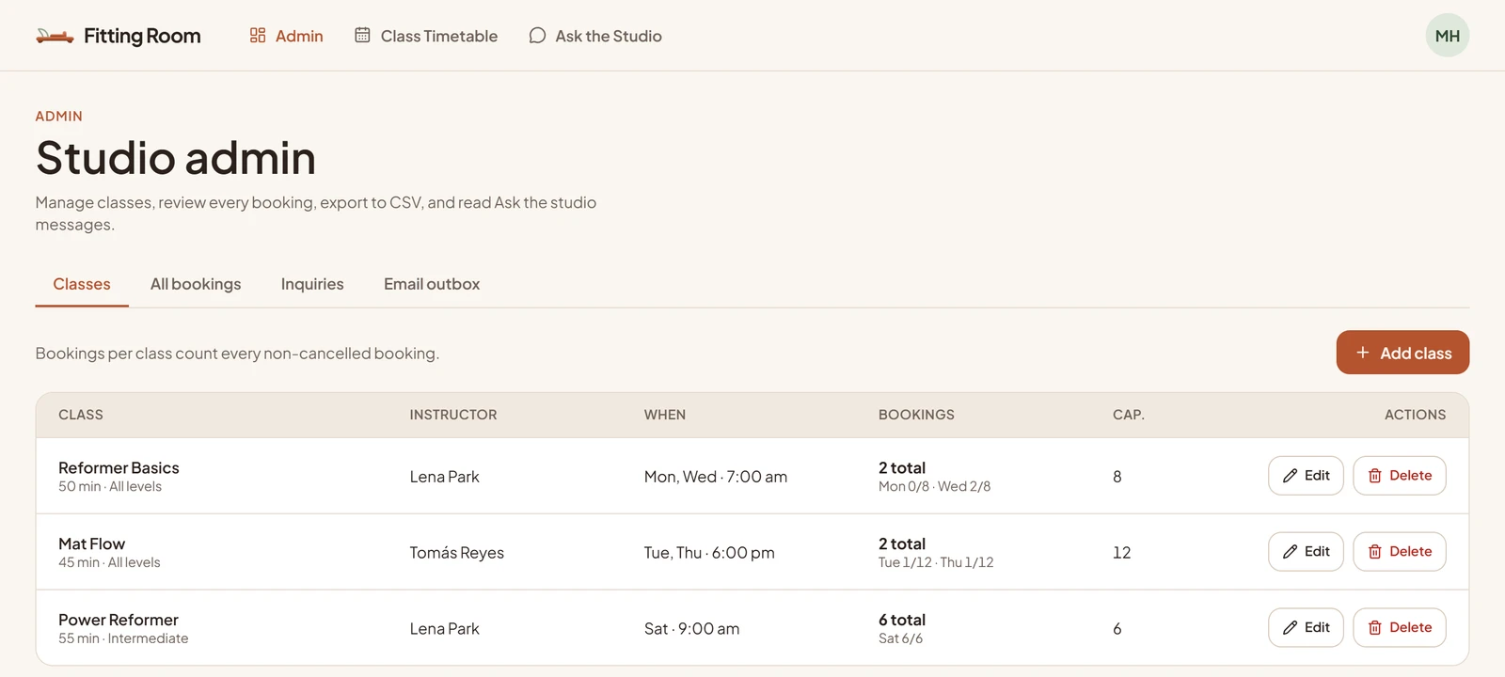The image size is (1505, 677).
Task: Edit the Mat Flow class
Action: [x=1306, y=552]
